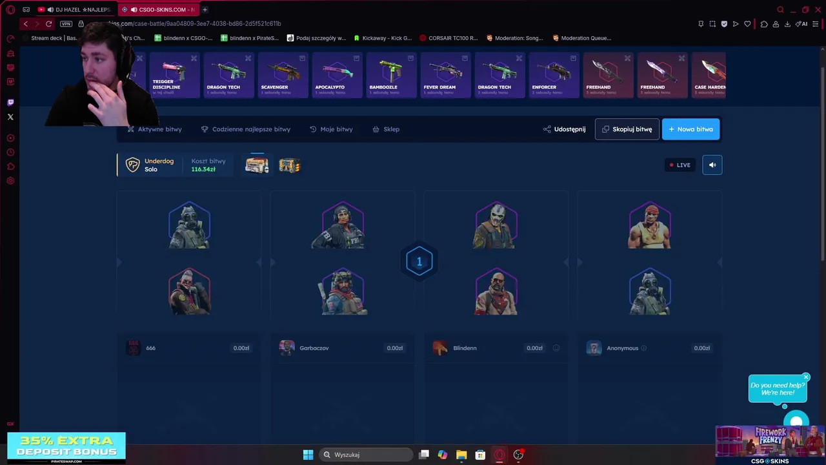
Task: Open player 666 profile avatar
Action: pyautogui.click(x=134, y=348)
